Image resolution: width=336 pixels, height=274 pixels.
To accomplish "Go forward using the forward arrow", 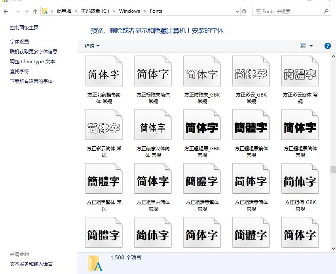I will 17,11.
